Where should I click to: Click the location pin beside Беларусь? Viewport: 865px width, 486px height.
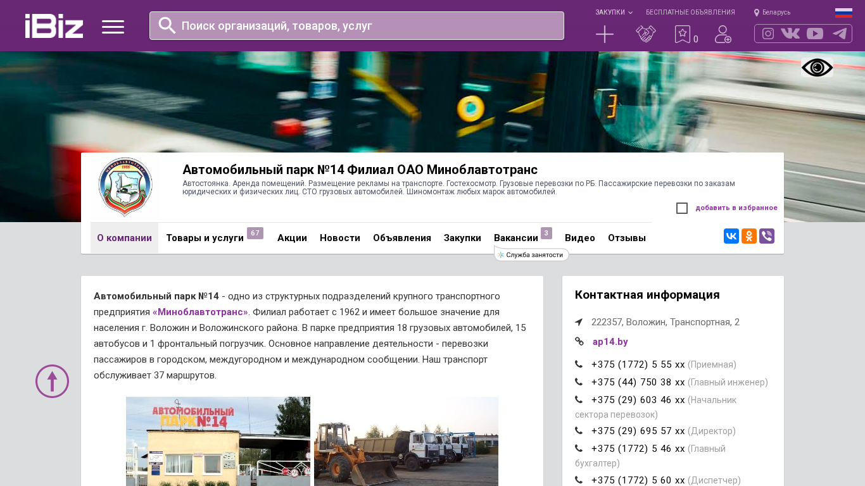coord(757,13)
